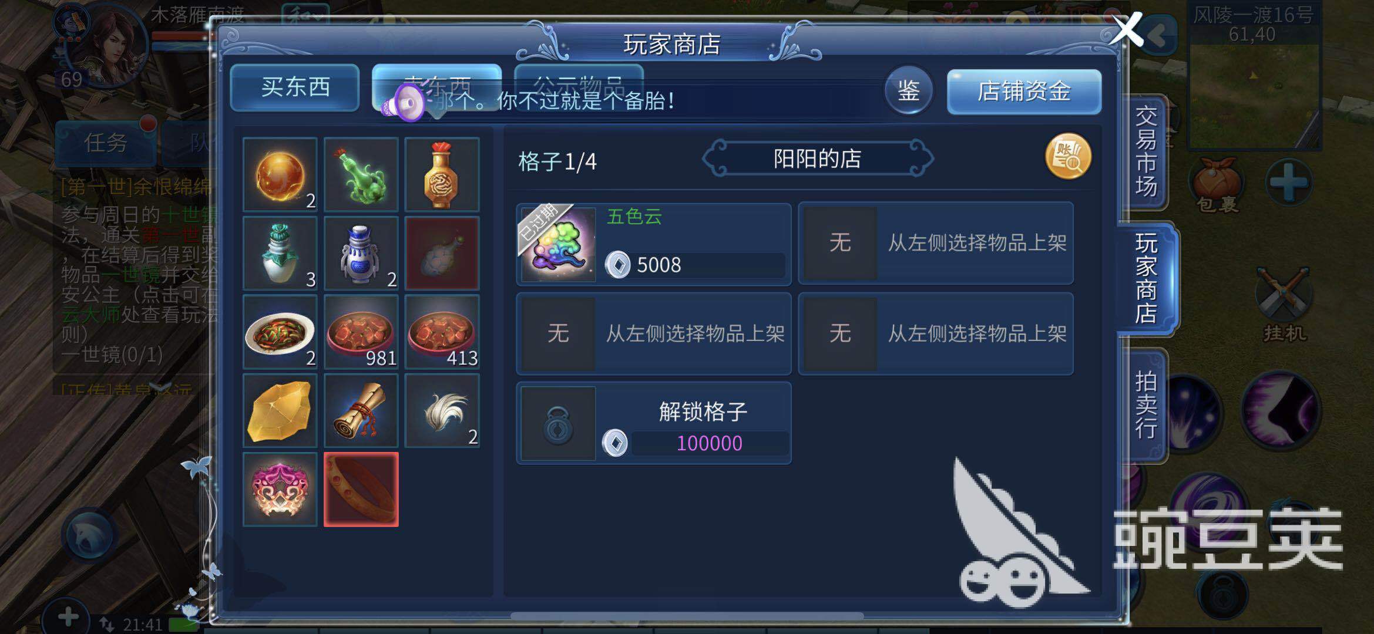
Task: Select the red-highlighted bracelet item
Action: click(361, 490)
